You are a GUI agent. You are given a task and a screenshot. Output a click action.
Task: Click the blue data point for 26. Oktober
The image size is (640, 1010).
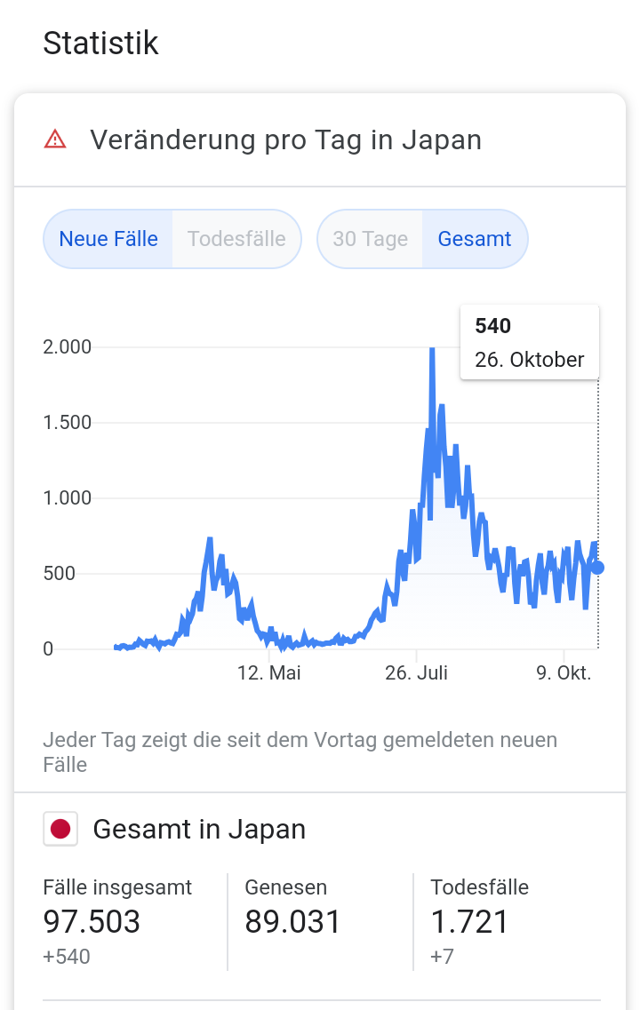pos(597,568)
